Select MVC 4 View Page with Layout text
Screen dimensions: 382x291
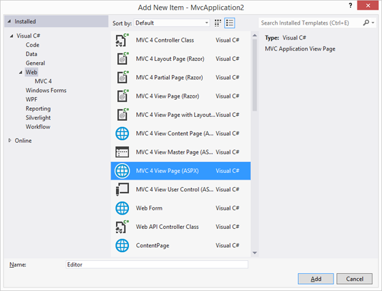pyautogui.click(x=175, y=115)
